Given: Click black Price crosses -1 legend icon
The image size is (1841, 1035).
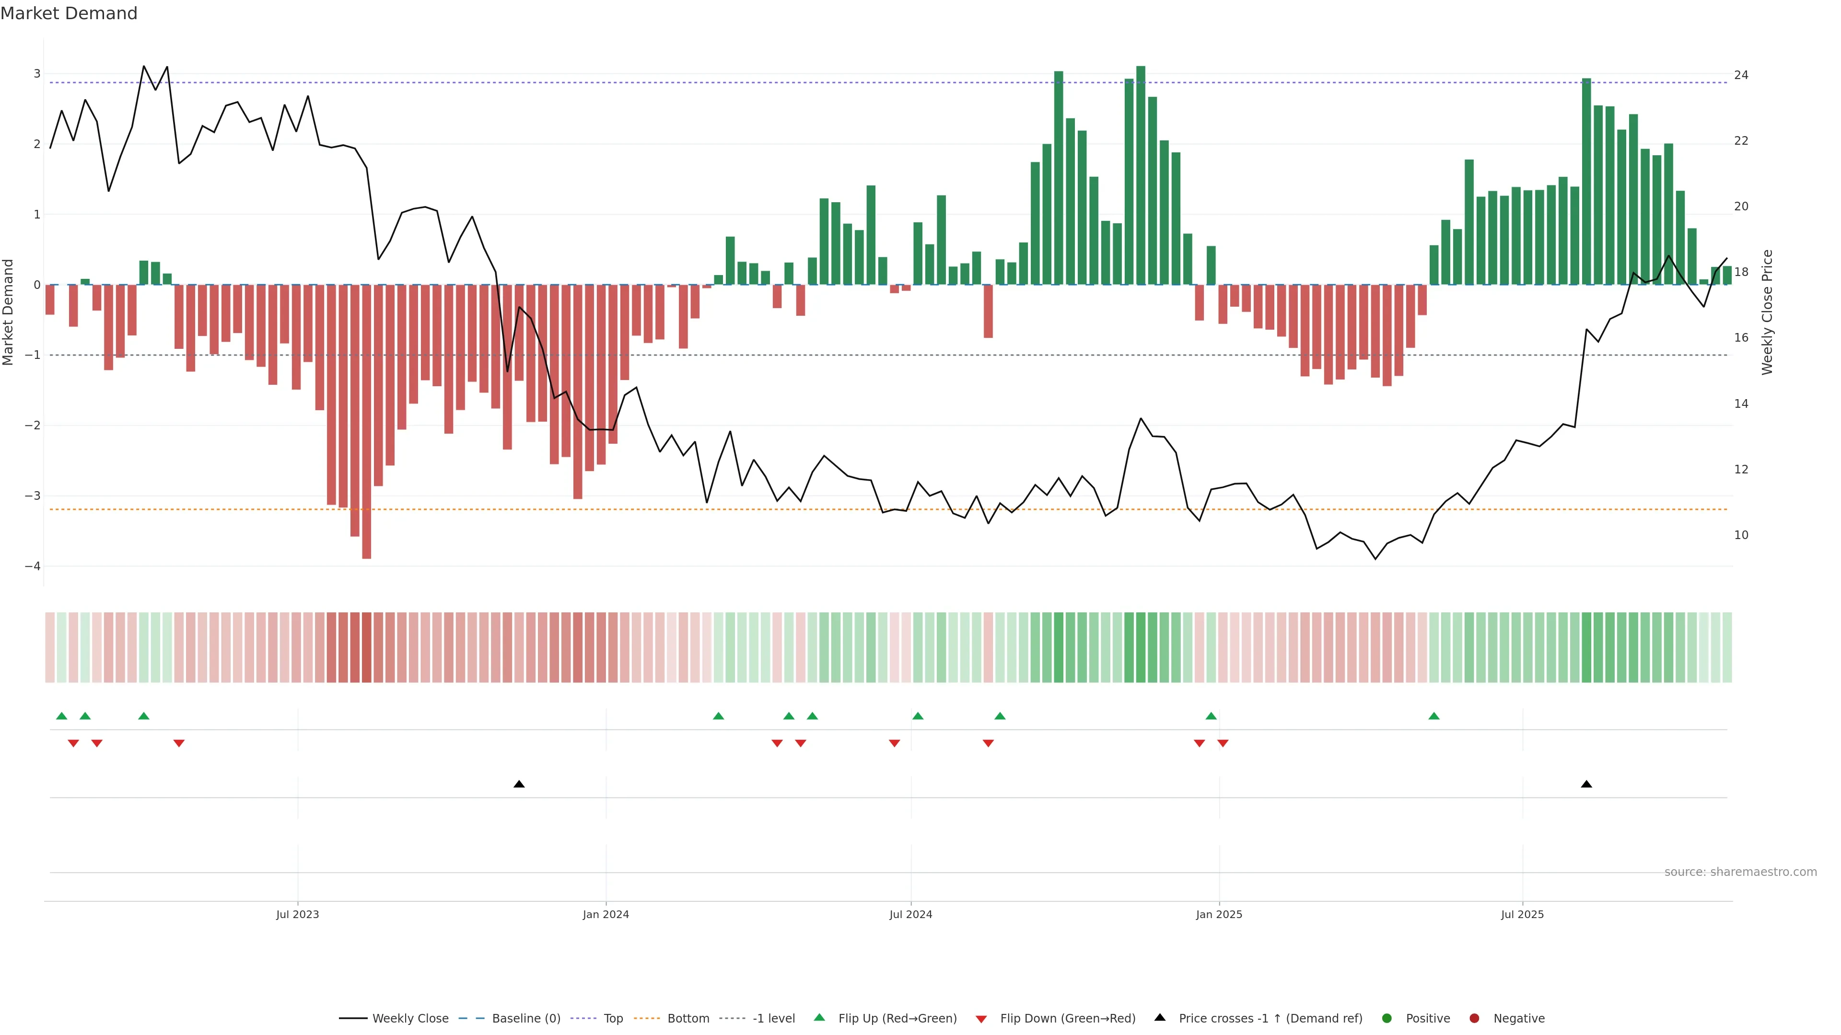Looking at the screenshot, I should [x=1160, y=1017].
